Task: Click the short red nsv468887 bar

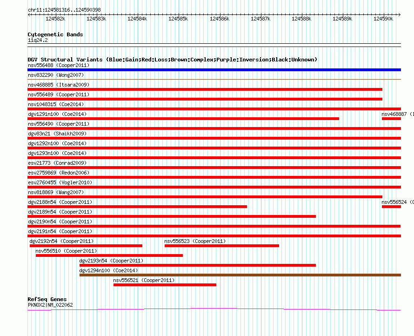Action: point(392,119)
